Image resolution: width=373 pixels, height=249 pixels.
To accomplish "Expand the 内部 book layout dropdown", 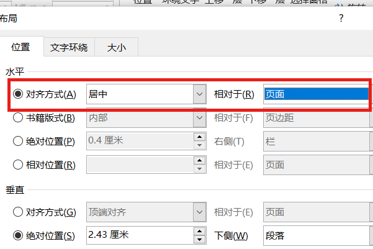I will 199,117.
